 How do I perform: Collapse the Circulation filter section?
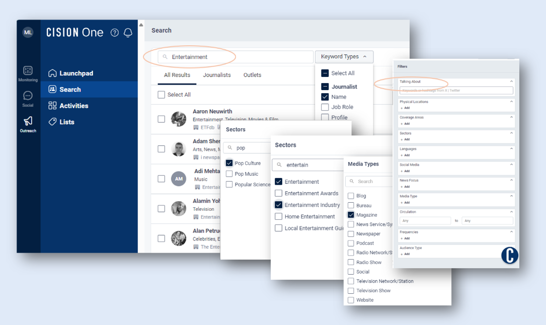(511, 212)
